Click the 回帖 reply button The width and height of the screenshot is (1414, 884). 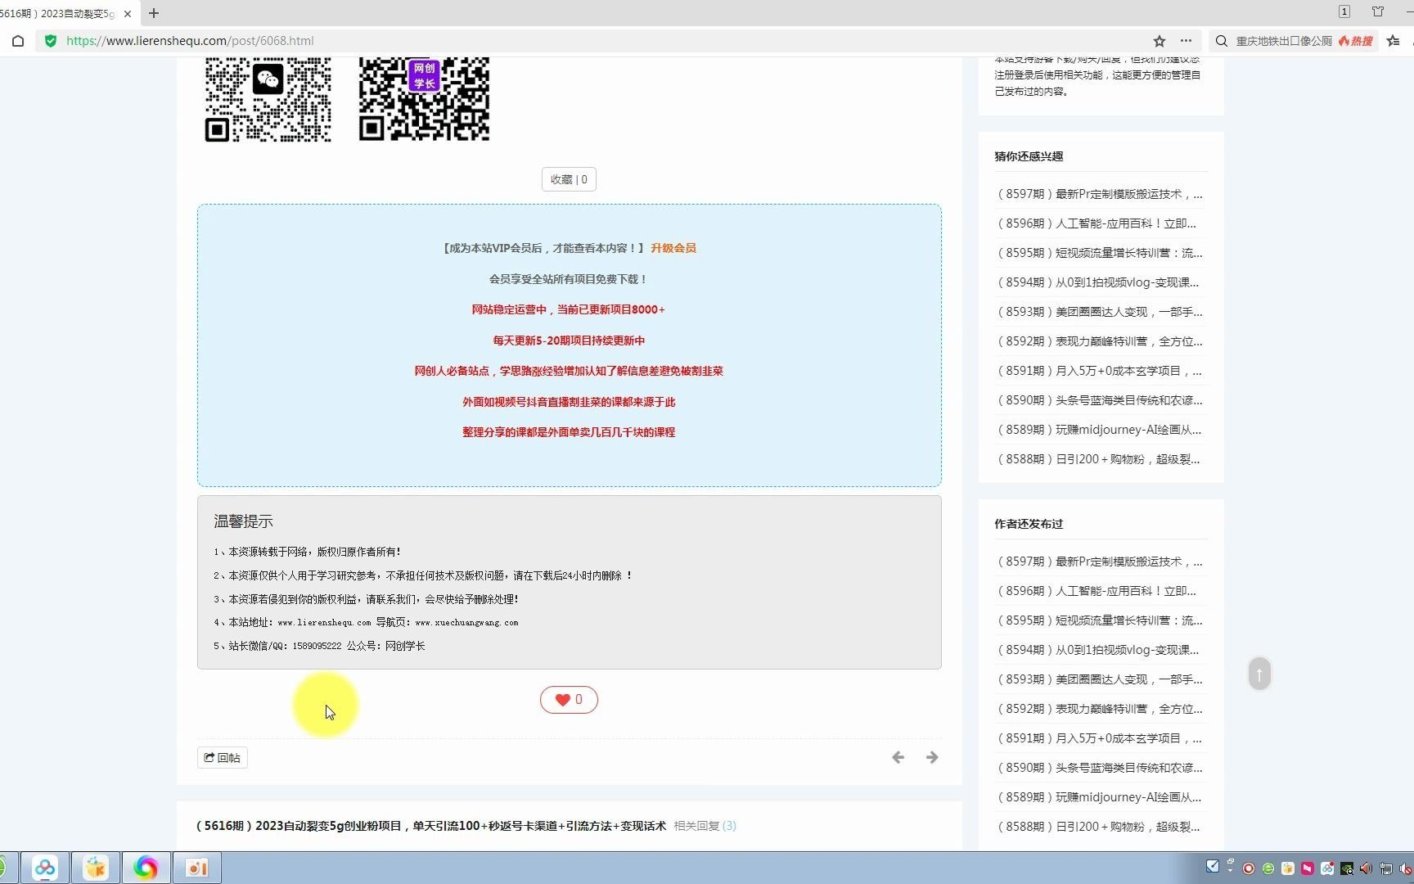(x=223, y=758)
